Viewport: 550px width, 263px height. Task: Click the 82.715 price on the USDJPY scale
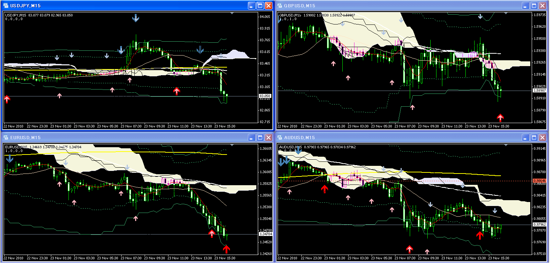265,122
